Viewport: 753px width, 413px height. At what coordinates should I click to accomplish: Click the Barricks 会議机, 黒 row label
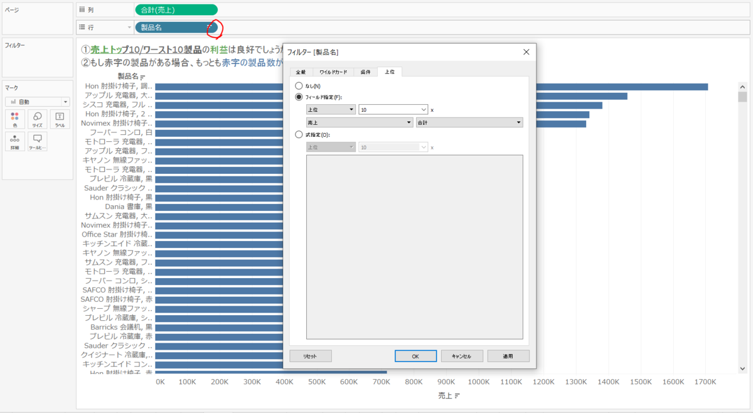pos(121,327)
